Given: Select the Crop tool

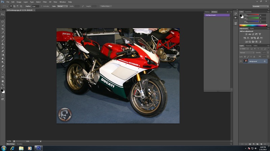Looking at the screenshot, I should click(x=3, y=29).
